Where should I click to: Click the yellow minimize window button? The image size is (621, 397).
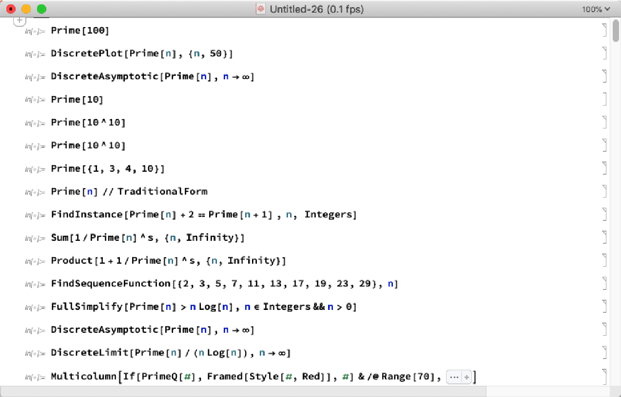click(26, 9)
